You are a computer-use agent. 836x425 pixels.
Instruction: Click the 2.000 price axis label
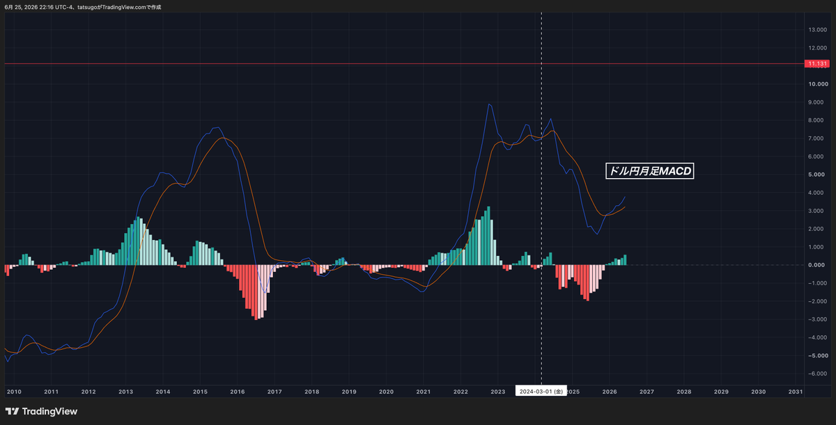point(816,229)
